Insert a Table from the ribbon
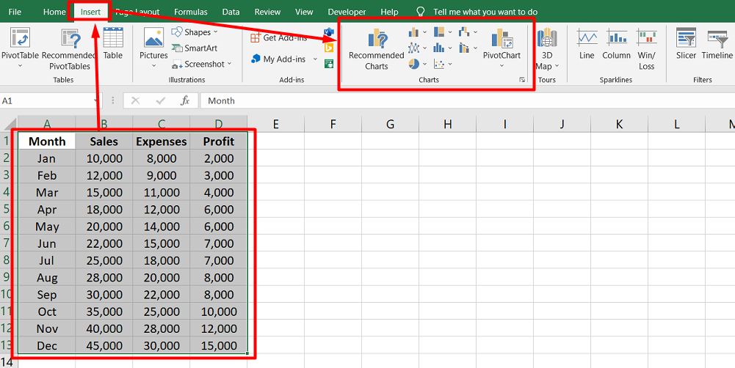Image resolution: width=735 pixels, height=368 pixels. [113, 43]
